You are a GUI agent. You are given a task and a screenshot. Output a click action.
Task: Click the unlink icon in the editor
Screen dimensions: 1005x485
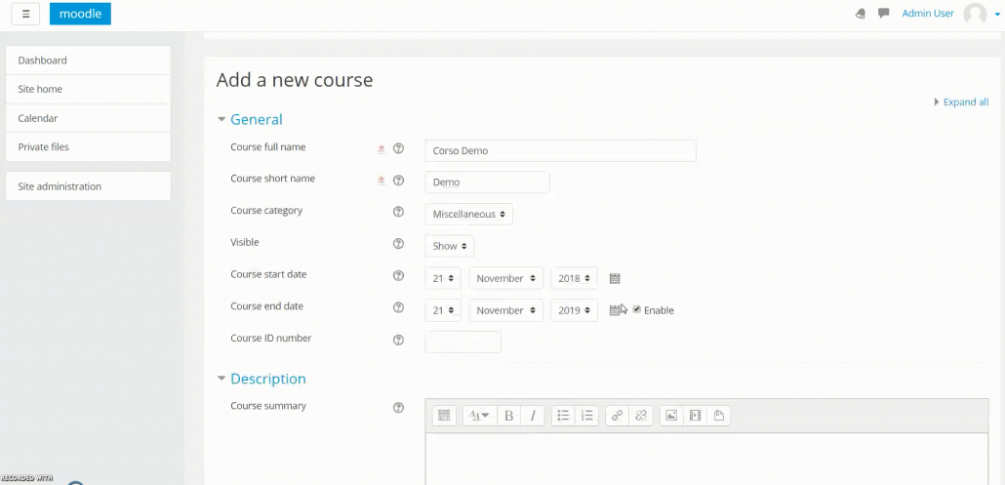coord(641,416)
